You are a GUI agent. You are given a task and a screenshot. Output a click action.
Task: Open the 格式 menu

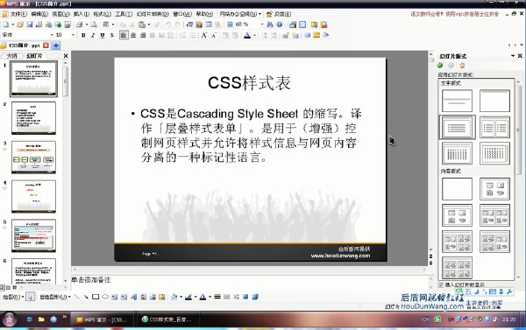click(102, 14)
